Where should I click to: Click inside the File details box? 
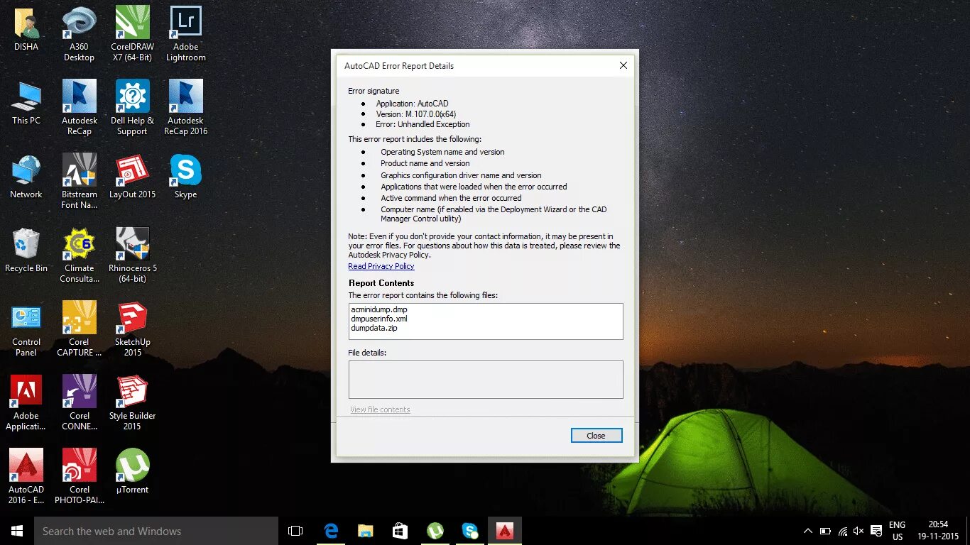486,380
